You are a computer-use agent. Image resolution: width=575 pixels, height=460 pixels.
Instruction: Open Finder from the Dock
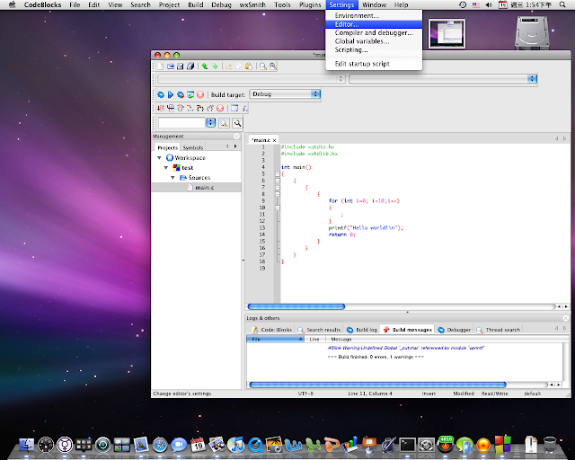(26, 445)
